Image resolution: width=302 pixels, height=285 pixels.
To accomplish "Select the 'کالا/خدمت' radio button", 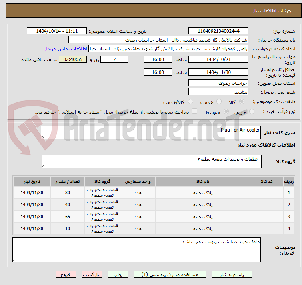I will [x=190, y=102].
